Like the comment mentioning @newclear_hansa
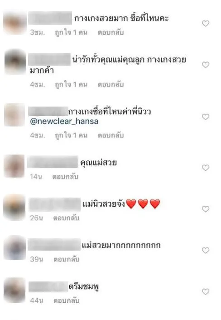 point(206,117)
